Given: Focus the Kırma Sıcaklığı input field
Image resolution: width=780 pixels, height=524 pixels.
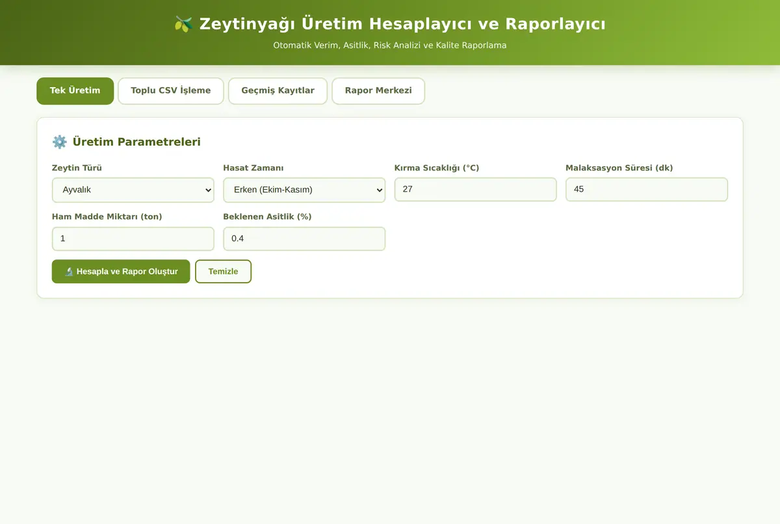Looking at the screenshot, I should (x=476, y=189).
